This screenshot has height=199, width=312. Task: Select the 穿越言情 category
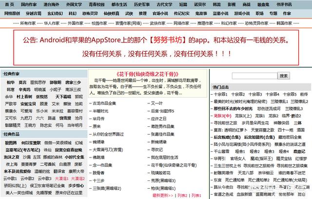[x=34, y=13]
